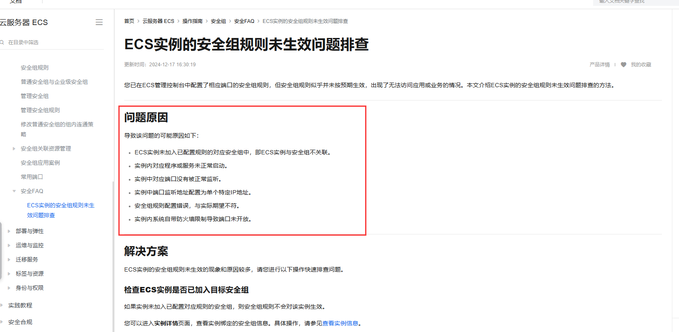Expand 安全组关联资源管理 arrow
The height and width of the screenshot is (332, 679).
tap(14, 148)
